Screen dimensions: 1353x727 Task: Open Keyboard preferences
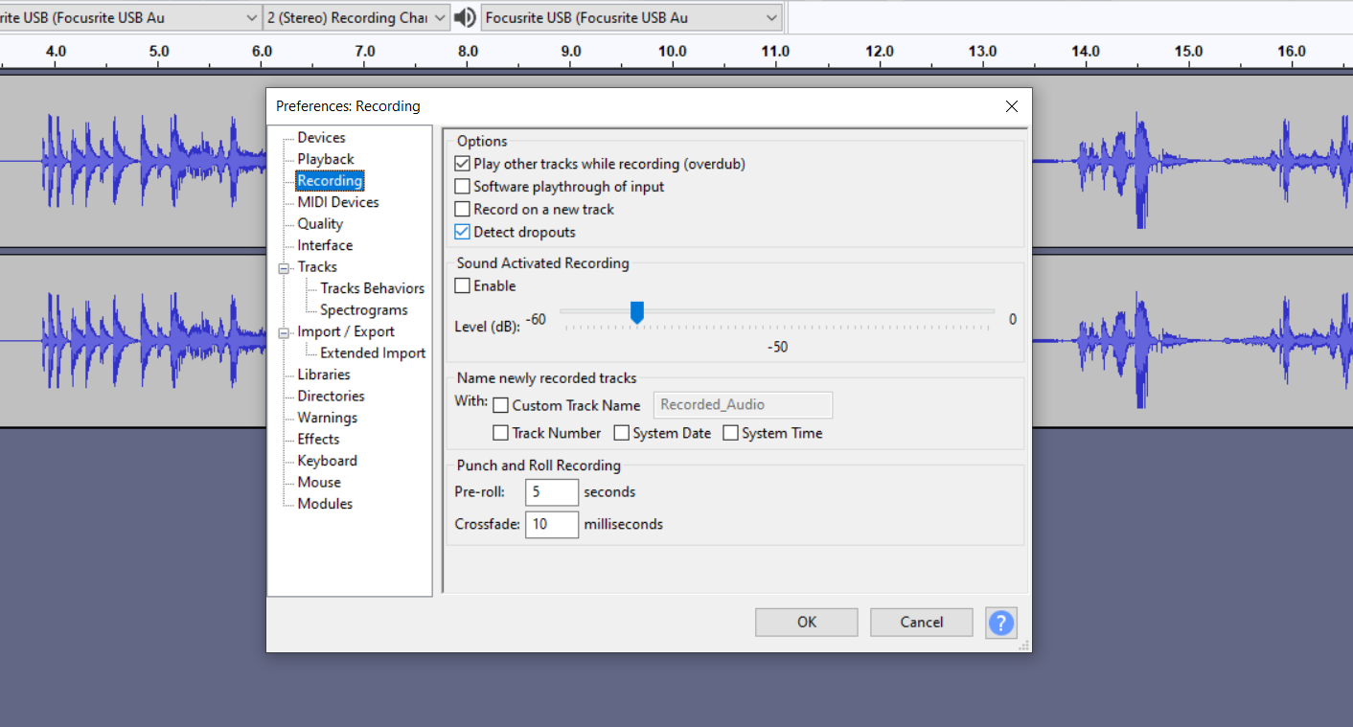327,461
